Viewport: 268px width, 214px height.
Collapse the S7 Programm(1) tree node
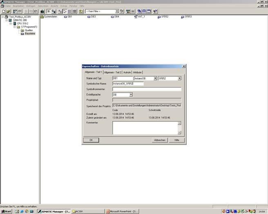coord(15,27)
